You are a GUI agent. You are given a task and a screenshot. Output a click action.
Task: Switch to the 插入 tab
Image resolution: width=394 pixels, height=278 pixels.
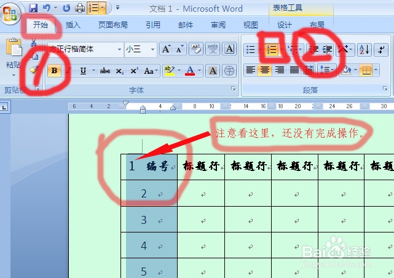(x=73, y=25)
